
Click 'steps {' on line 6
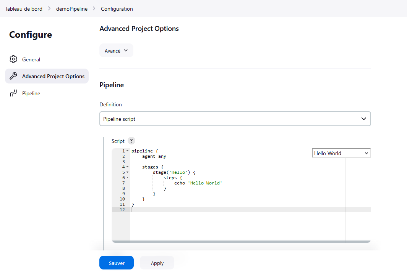click(x=173, y=178)
